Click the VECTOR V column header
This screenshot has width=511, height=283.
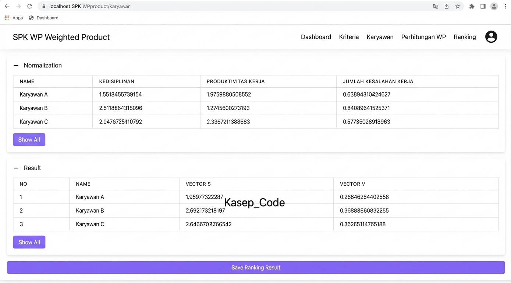(x=352, y=184)
